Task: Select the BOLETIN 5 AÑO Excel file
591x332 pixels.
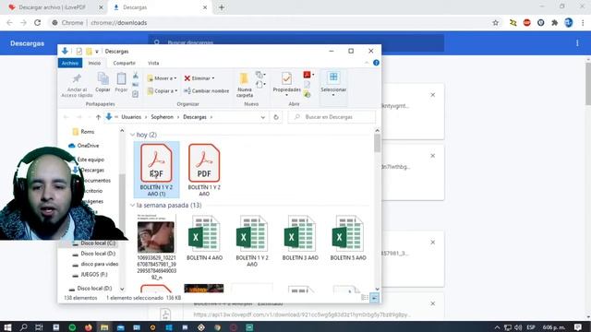Action: [348, 238]
